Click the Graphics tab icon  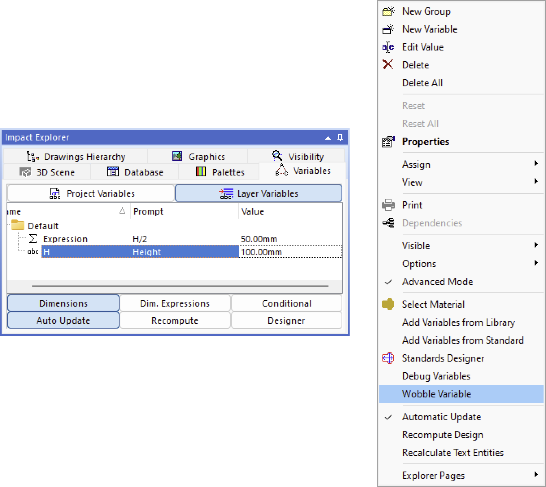pos(177,156)
